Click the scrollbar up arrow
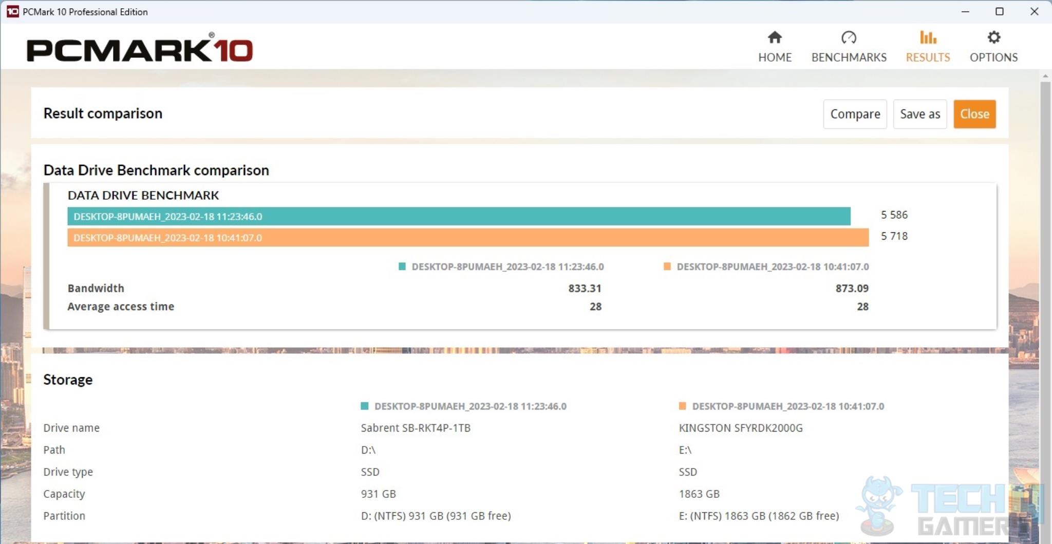 [x=1045, y=75]
